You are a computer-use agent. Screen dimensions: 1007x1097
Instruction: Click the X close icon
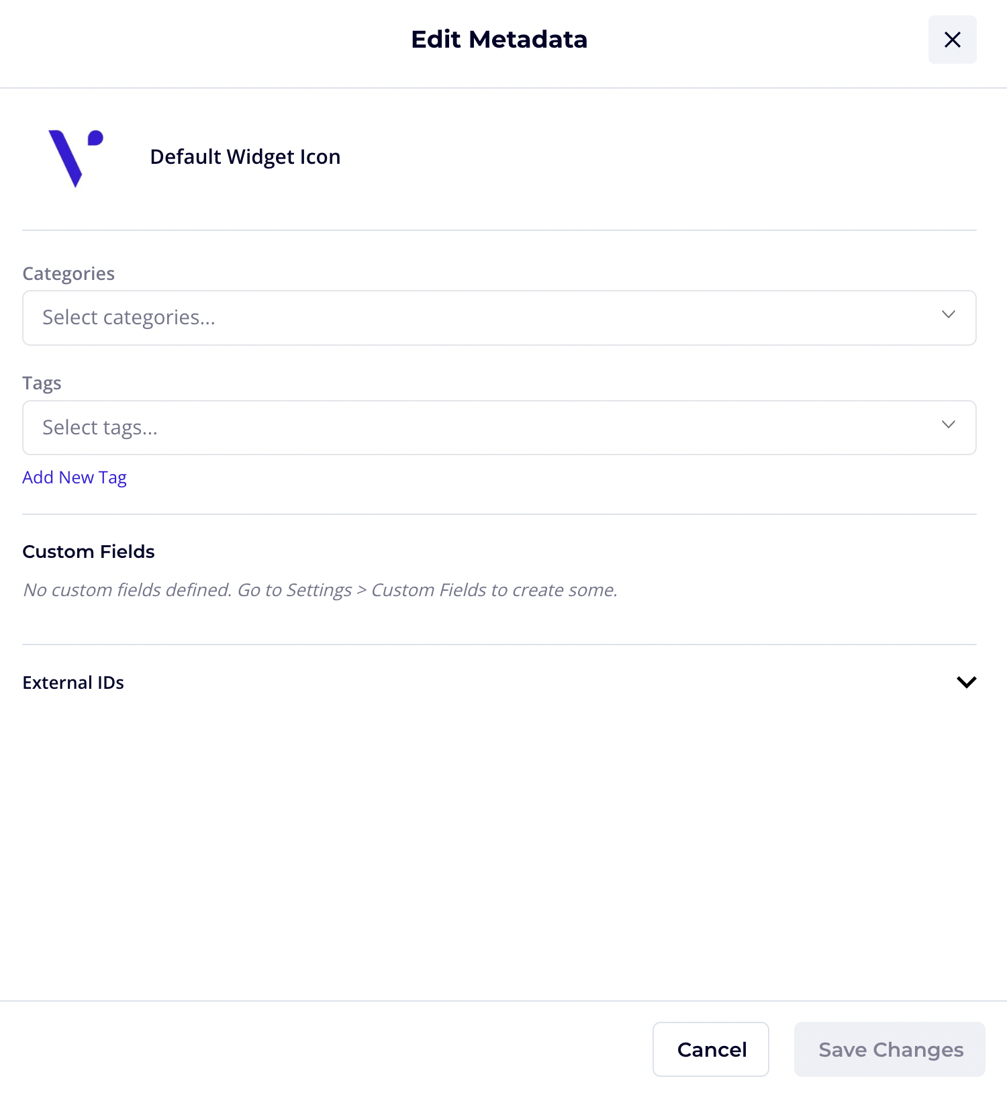point(952,40)
